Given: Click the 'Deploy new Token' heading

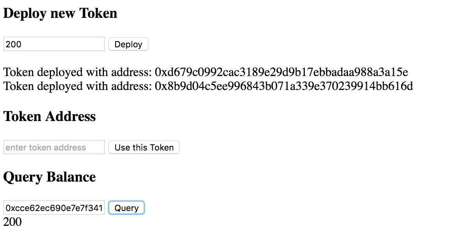Looking at the screenshot, I should pyautogui.click(x=60, y=14).
